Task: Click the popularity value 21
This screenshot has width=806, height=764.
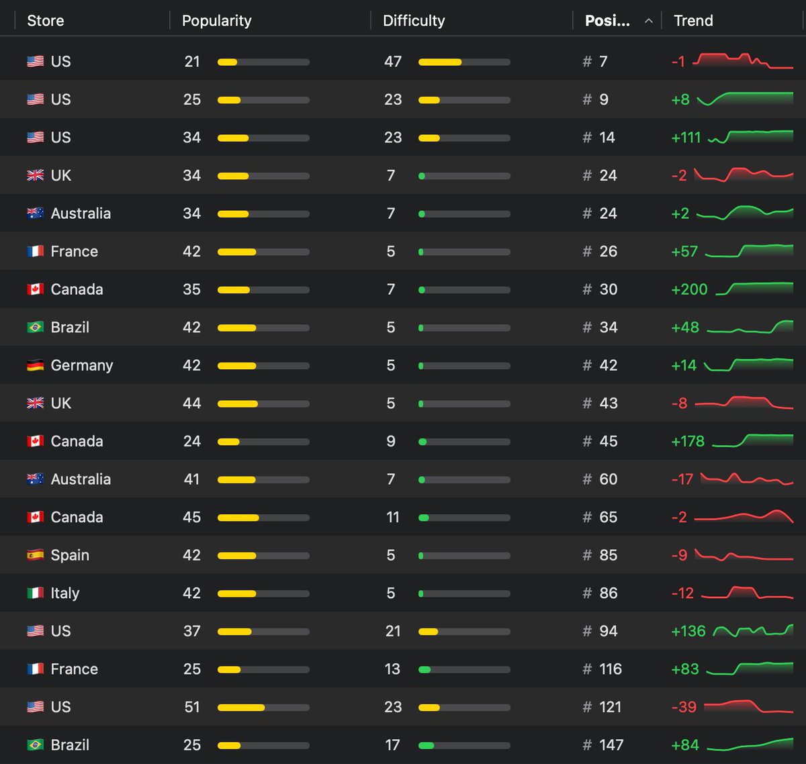Action: click(192, 62)
